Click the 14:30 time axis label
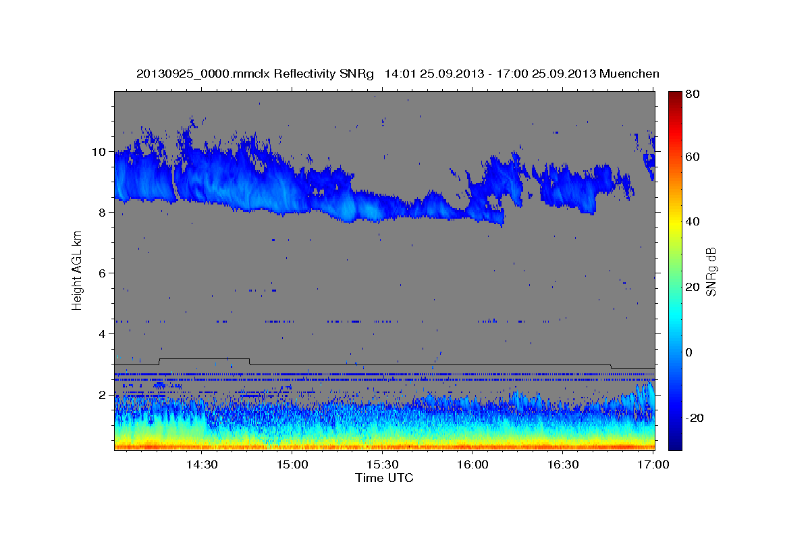 click(201, 465)
